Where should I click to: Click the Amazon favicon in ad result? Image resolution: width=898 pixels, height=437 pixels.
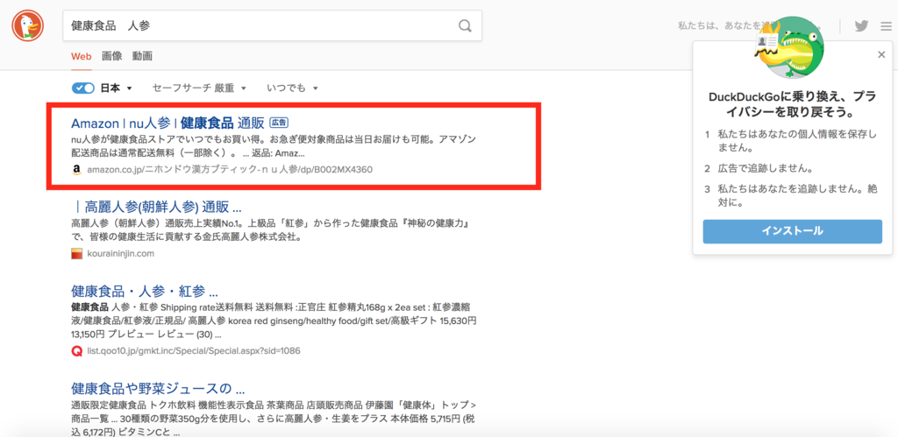pyautogui.click(x=76, y=170)
